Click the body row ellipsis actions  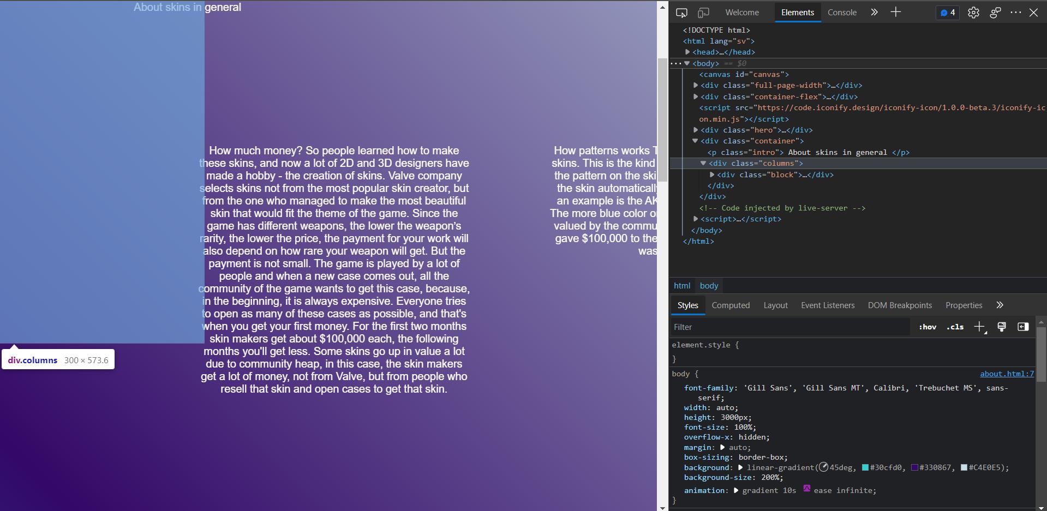click(675, 63)
